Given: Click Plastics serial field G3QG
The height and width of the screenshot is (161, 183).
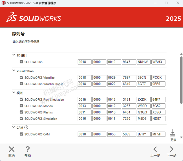Looking at the screenshot, I should (144, 112).
